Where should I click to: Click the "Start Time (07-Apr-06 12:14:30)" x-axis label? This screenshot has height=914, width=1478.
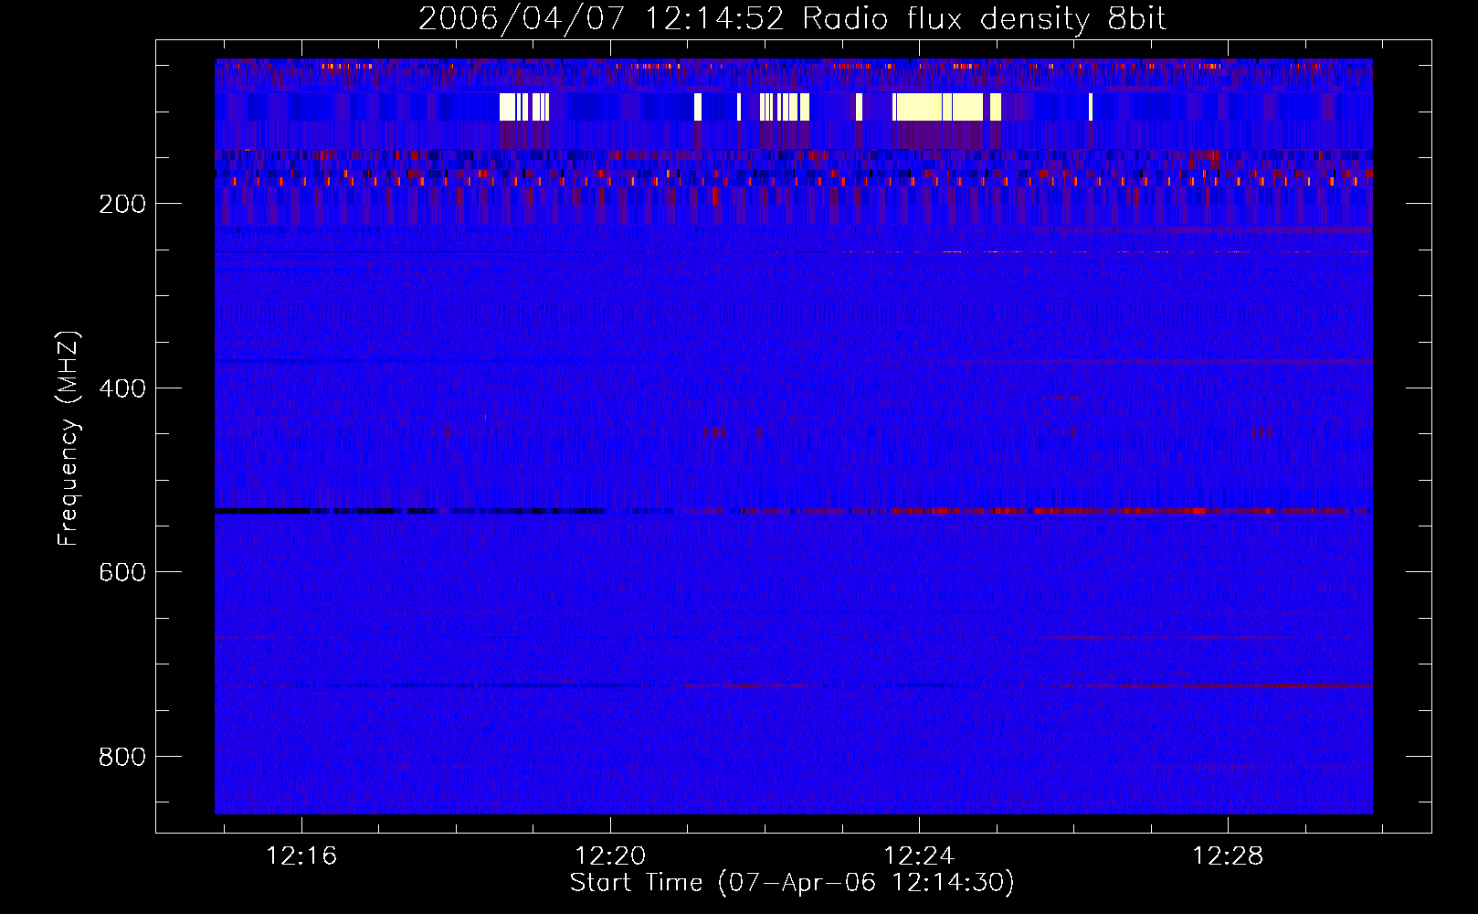pos(792,883)
